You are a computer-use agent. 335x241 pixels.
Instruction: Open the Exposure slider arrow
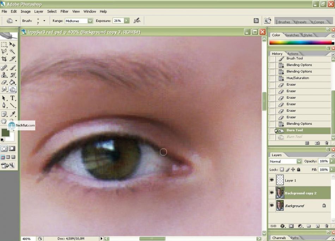(x=127, y=21)
